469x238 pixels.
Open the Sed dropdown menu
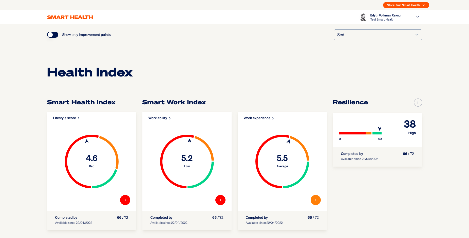tap(378, 35)
